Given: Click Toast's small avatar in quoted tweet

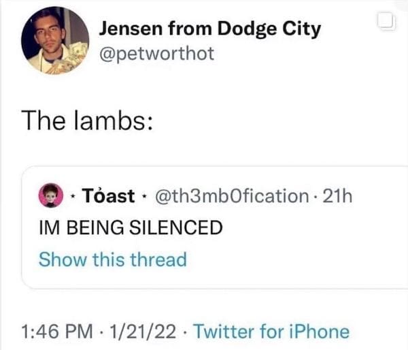Looking at the screenshot, I should coord(48,196).
